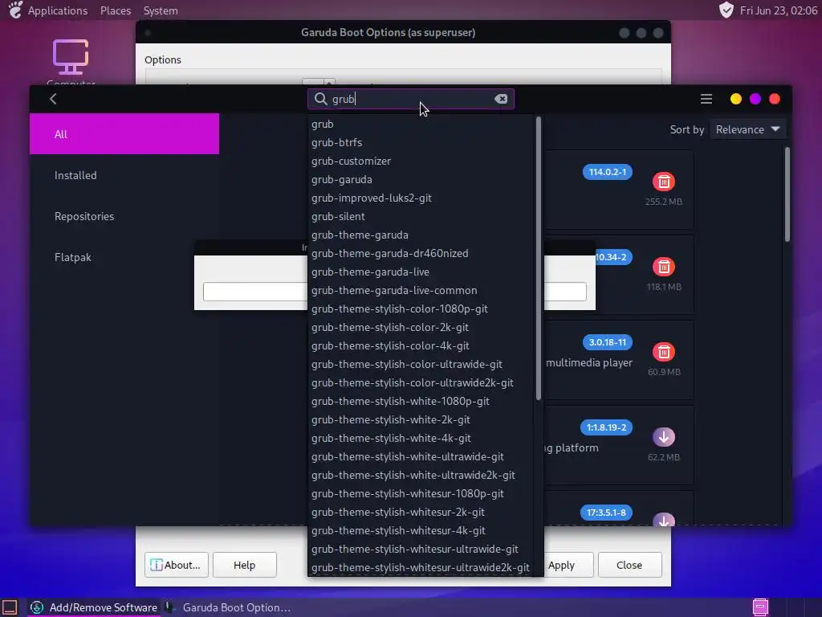Click the 3.0.18-11 version badge
822x617 pixels.
[x=607, y=342]
